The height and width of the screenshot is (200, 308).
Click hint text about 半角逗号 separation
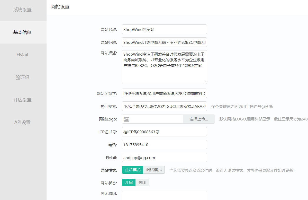tap(242, 106)
